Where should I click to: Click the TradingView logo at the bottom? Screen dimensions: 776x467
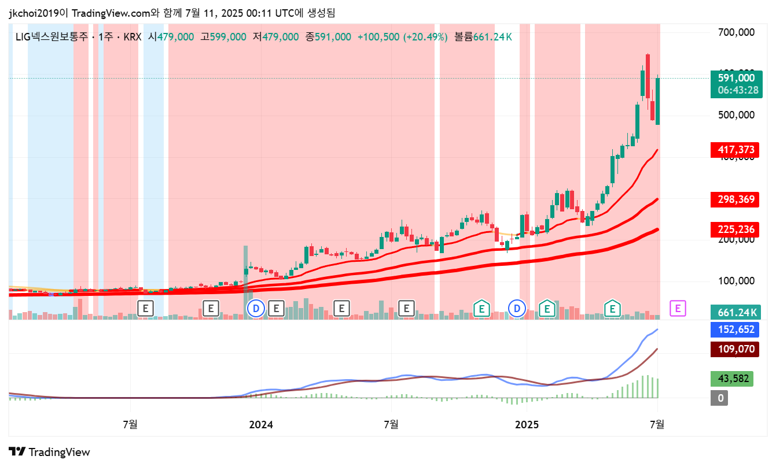pos(50,452)
